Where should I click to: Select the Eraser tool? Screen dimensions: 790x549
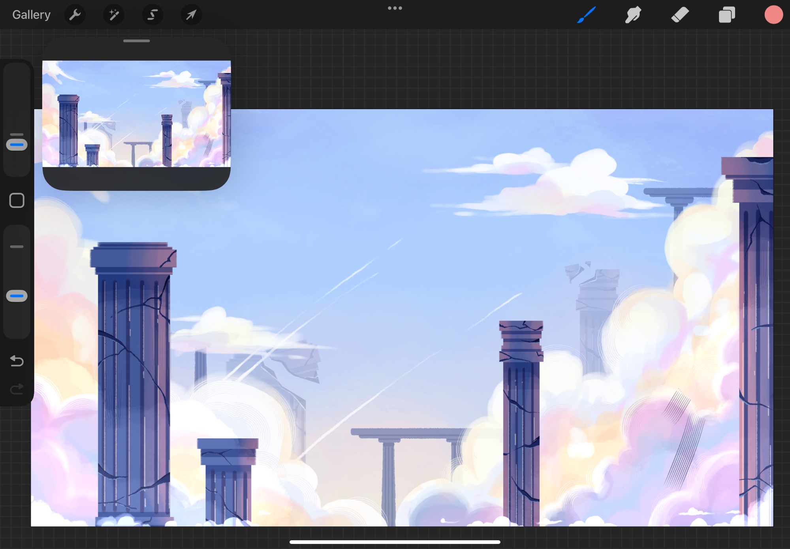(680, 15)
